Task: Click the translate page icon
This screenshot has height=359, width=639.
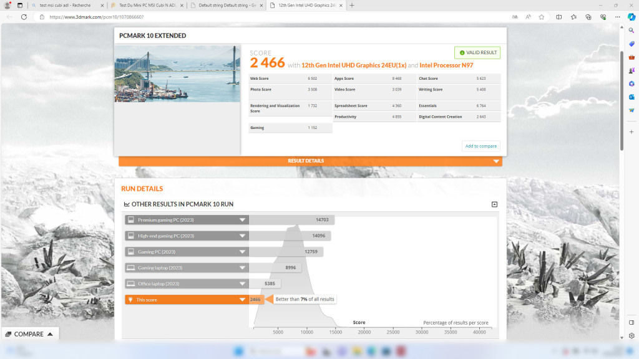Action: pos(515,17)
